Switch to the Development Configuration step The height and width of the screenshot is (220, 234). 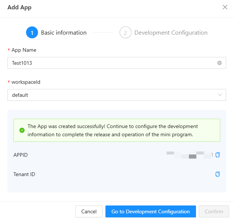(x=171, y=33)
